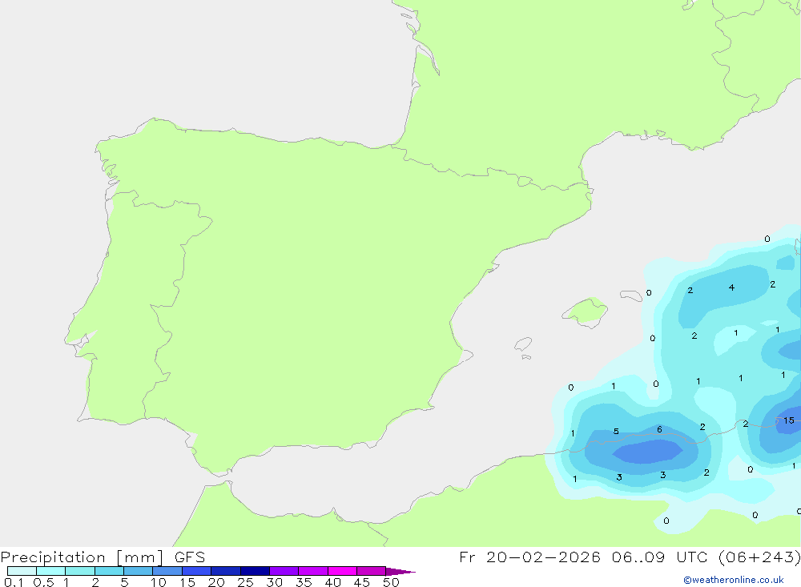Choose the 25–30 mm dark navy legend swatch
This screenshot has height=587, width=801.
tap(255, 571)
